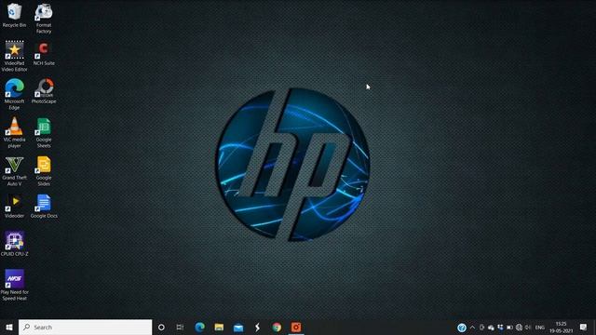This screenshot has height=335, width=596.
Task: Show hidden system tray icons
Action: point(472,328)
